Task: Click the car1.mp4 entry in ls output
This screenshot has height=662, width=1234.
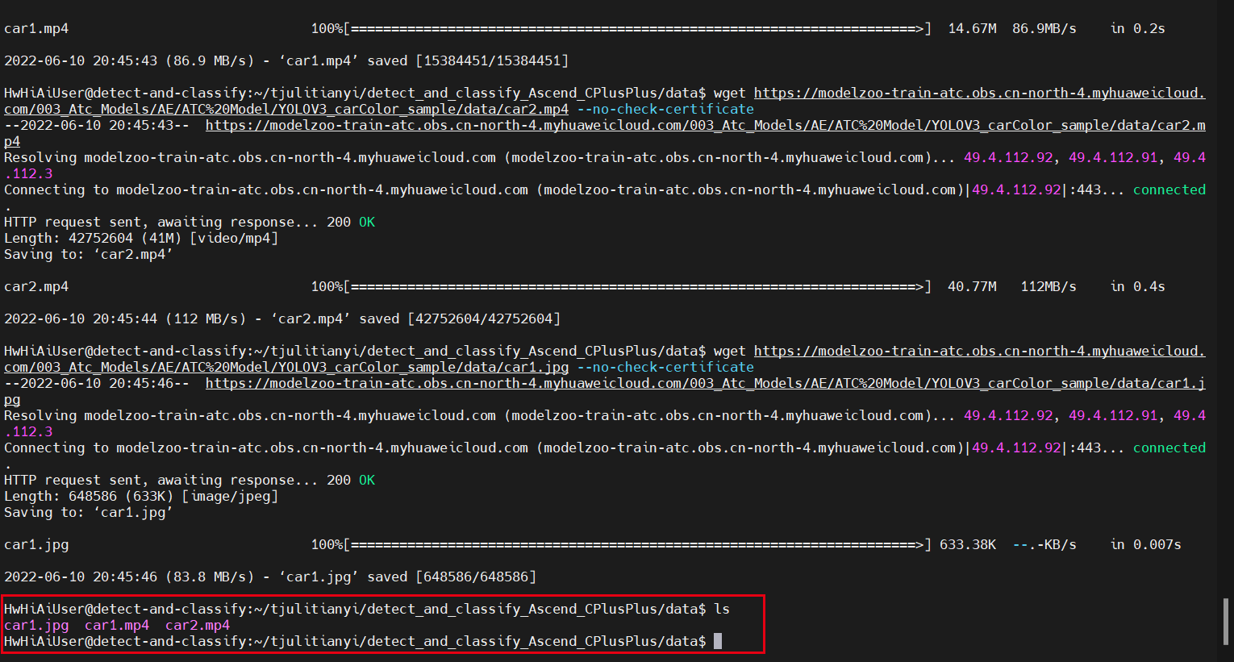Action: [117, 626]
